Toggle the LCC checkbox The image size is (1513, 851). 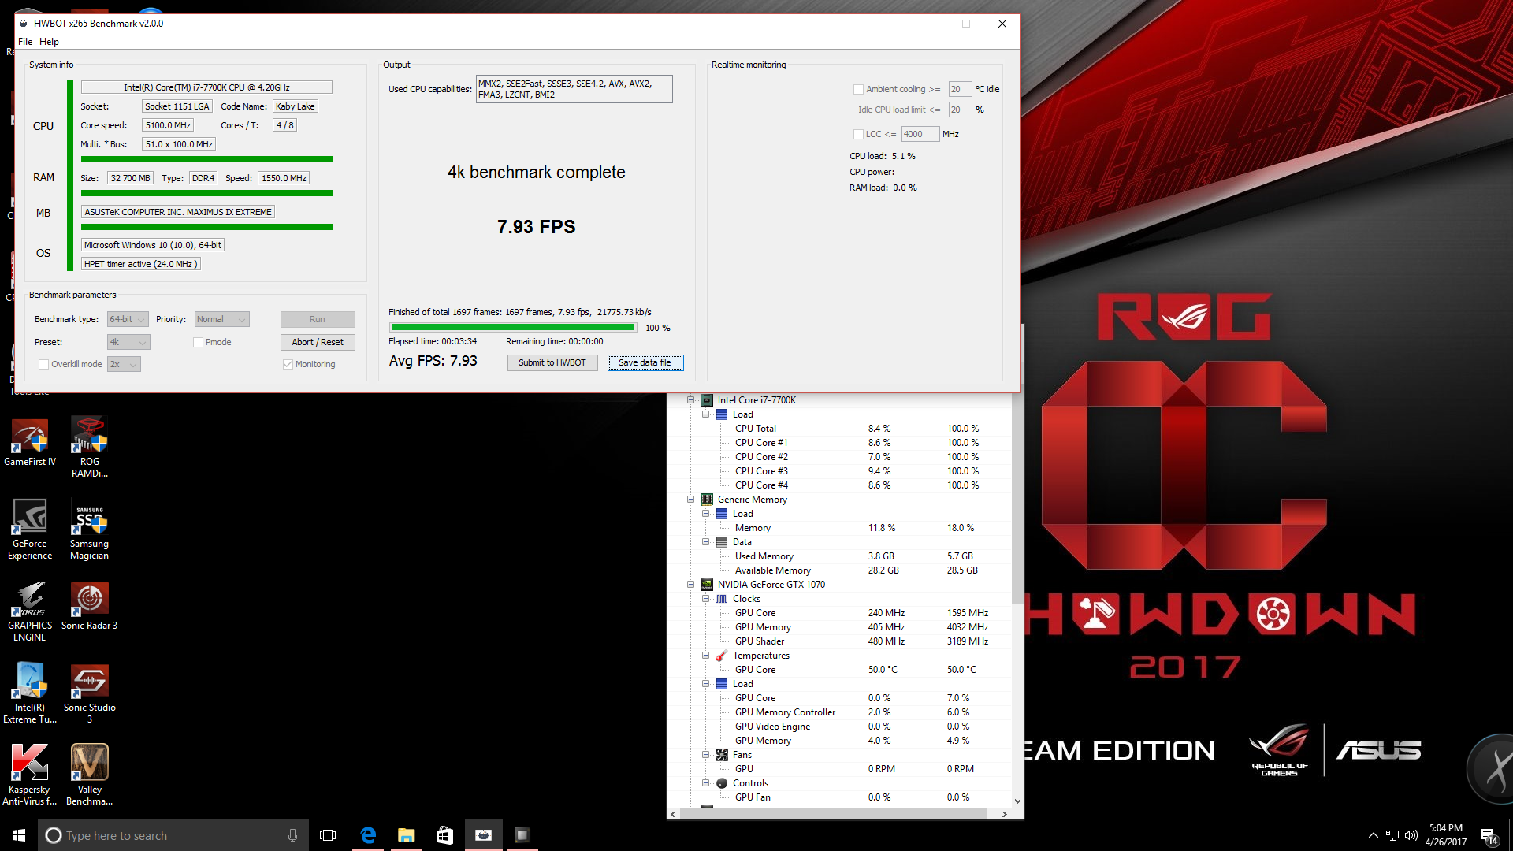click(858, 134)
